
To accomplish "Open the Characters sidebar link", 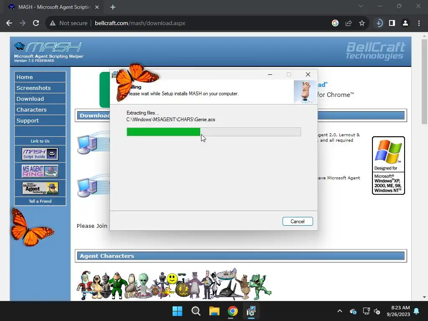I will point(40,110).
